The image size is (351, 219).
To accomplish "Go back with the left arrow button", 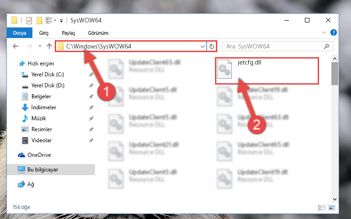I will 16,46.
